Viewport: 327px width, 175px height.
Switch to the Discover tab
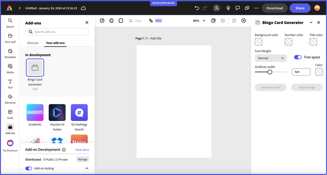click(x=33, y=43)
